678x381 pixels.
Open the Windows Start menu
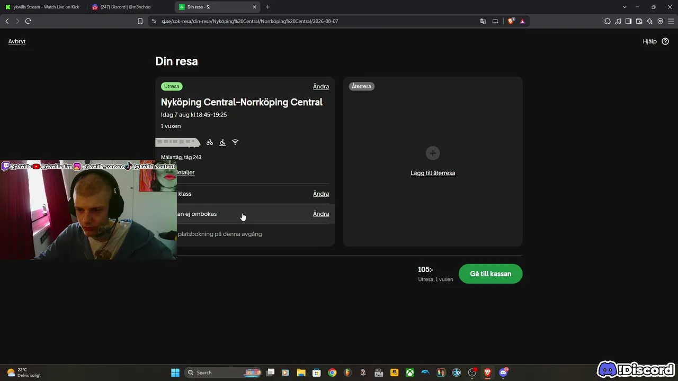tap(175, 373)
